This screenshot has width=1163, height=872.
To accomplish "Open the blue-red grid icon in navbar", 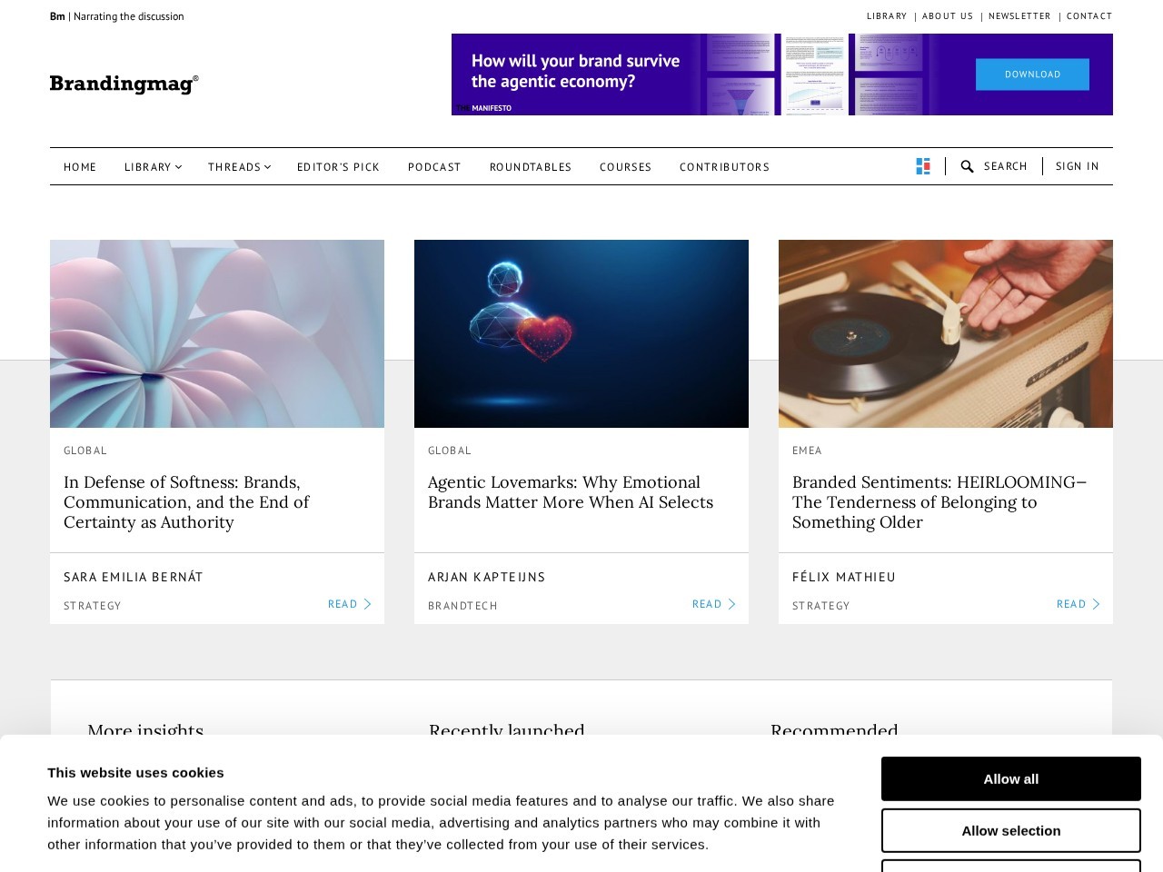I will point(923,166).
